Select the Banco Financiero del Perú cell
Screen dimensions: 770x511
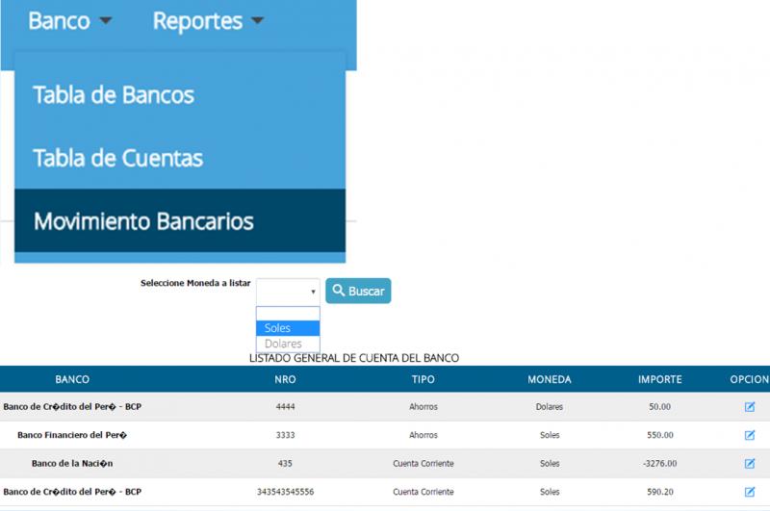(x=72, y=435)
